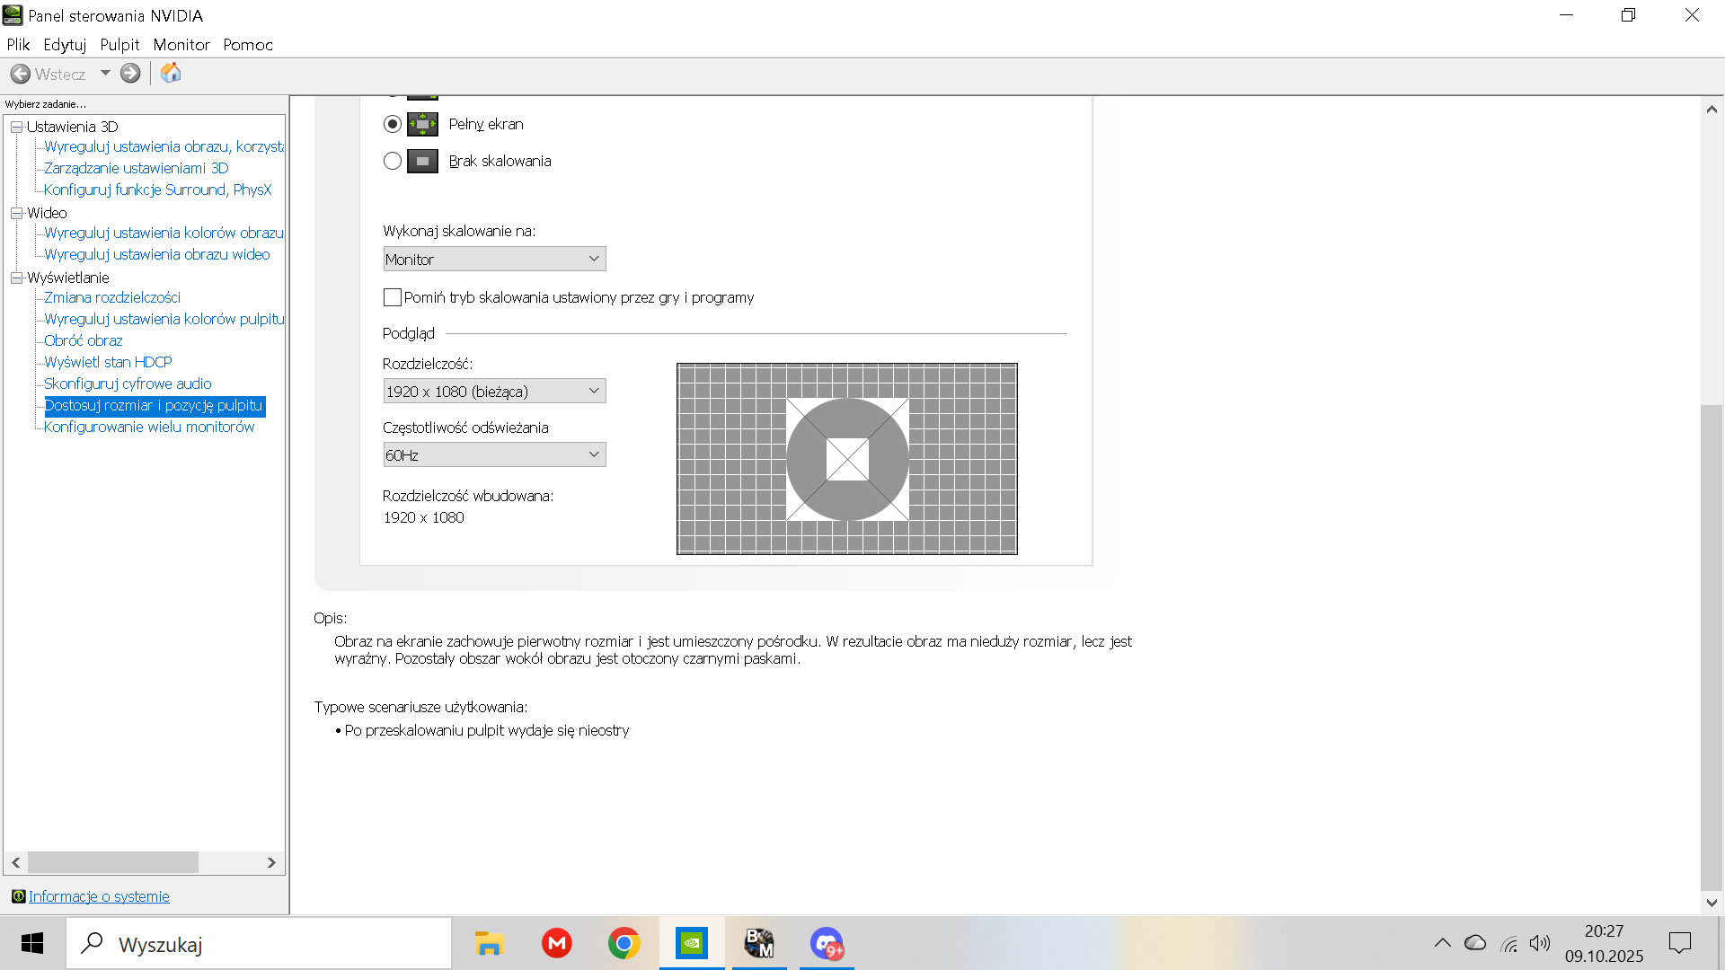Image resolution: width=1725 pixels, height=970 pixels.
Task: Click the Forward arrow icon
Action: (x=130, y=74)
